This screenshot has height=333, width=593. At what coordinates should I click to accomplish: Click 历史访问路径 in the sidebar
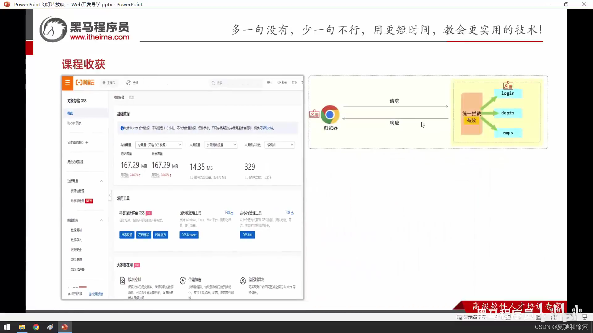pyautogui.click(x=75, y=162)
